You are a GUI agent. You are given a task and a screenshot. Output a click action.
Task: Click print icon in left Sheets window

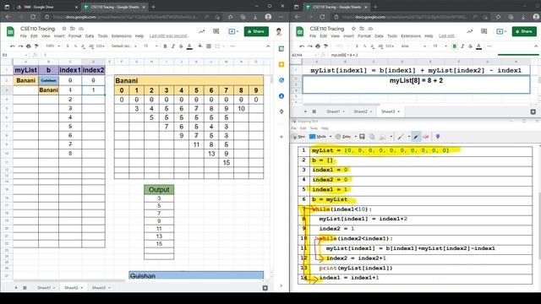tap(28, 46)
